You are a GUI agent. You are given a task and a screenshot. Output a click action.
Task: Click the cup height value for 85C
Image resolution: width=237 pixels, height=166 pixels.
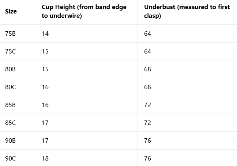(x=45, y=123)
